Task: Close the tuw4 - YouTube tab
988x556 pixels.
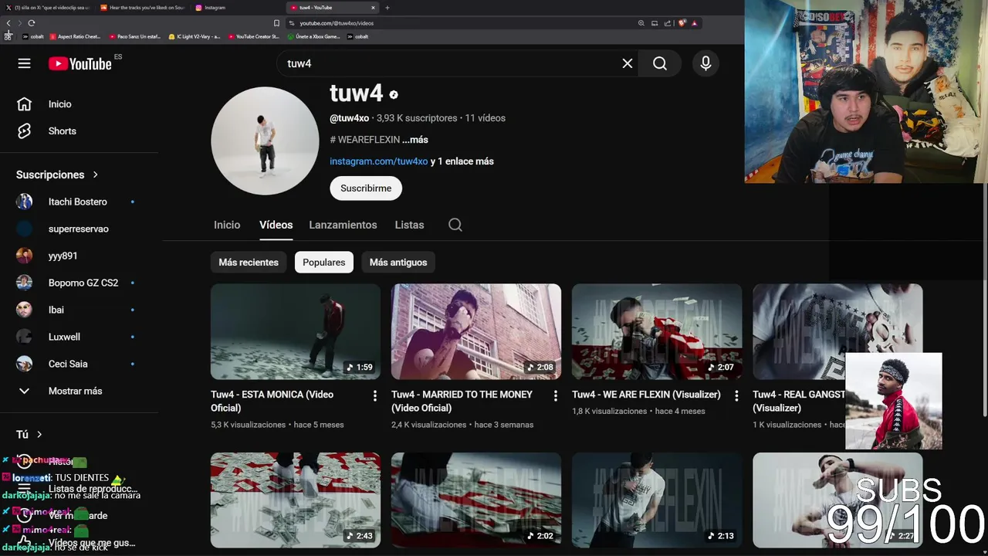Action: coord(374,8)
